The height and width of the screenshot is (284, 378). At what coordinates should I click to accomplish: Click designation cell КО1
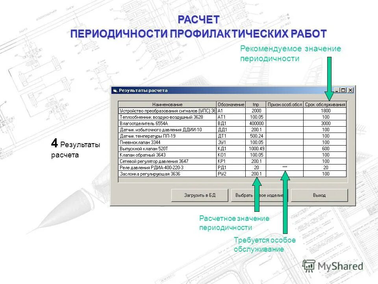pyautogui.click(x=231, y=155)
